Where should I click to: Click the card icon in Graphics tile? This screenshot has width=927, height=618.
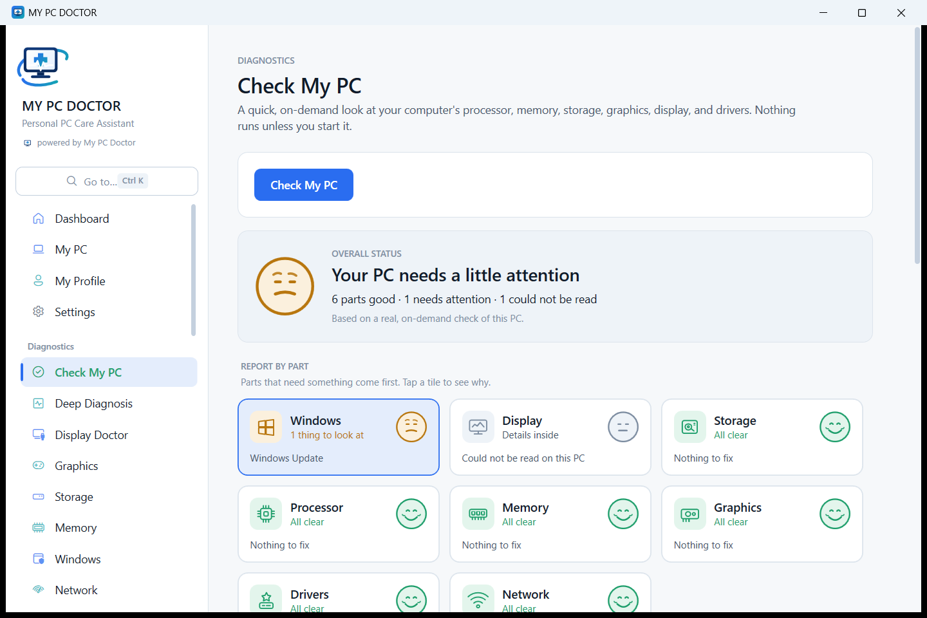690,514
